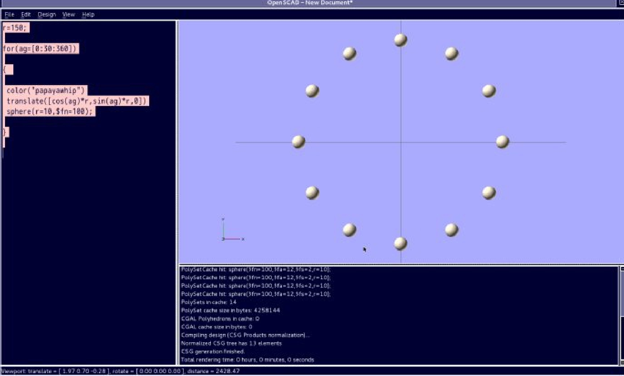Click the console scrollbar down arrow
Image resolution: width=624 pixels, height=376 pixels.
[x=621, y=363]
